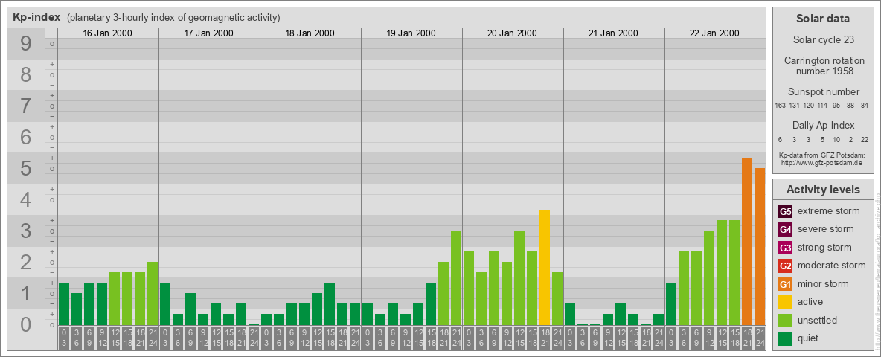Screen dimensions: 881x357
Task: Click the Carrington rotation number 1958 text
Action: 824,65
